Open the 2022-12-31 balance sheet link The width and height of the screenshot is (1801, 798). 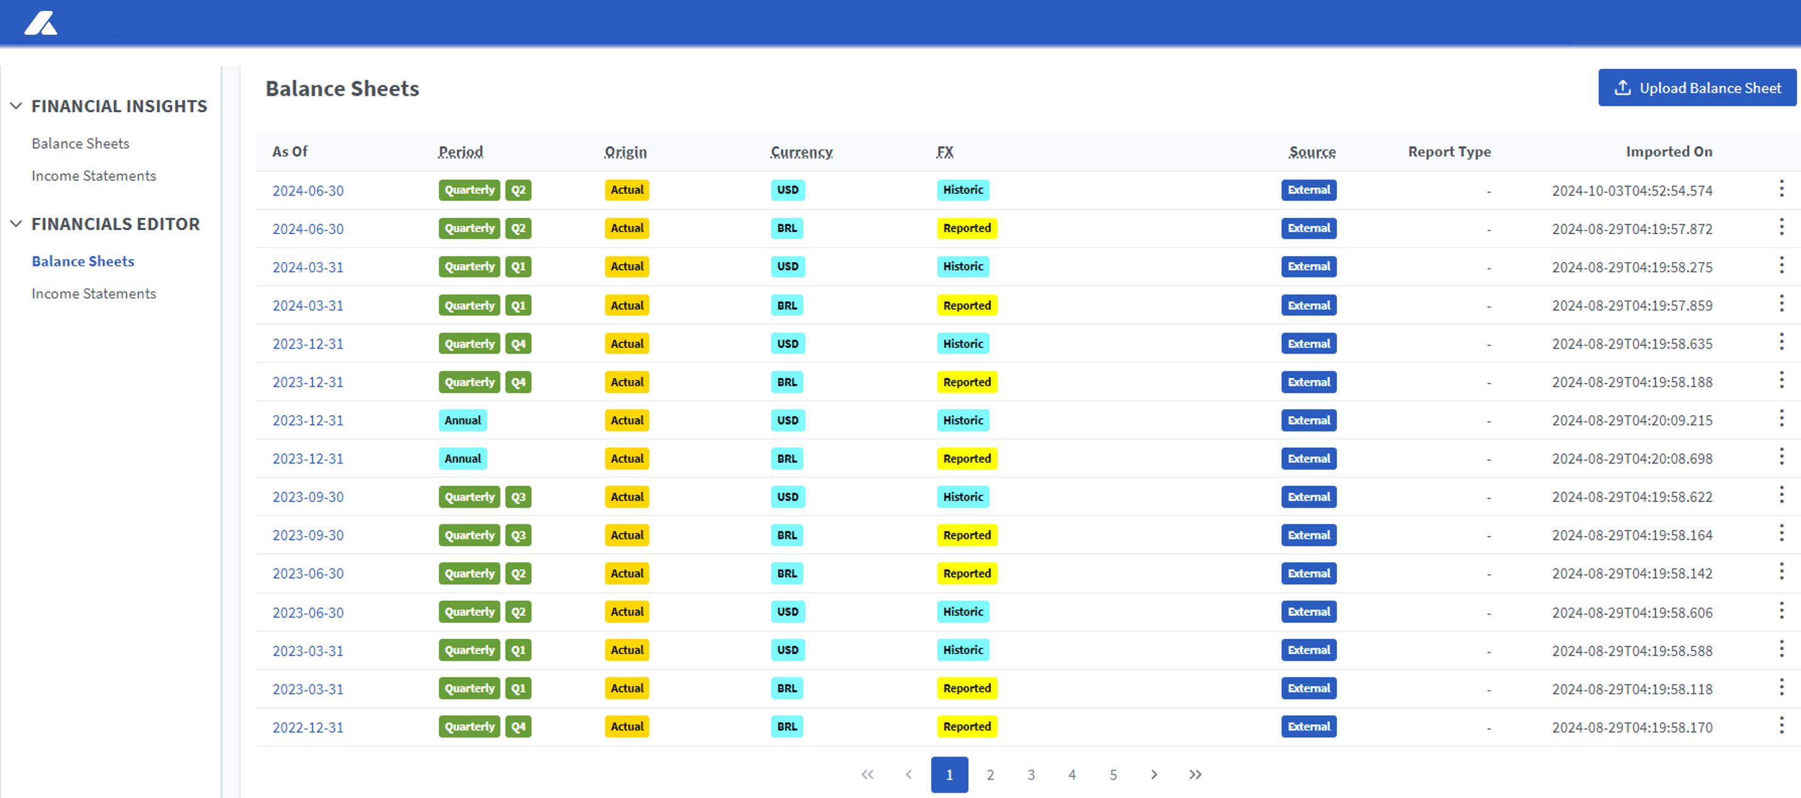coord(308,727)
